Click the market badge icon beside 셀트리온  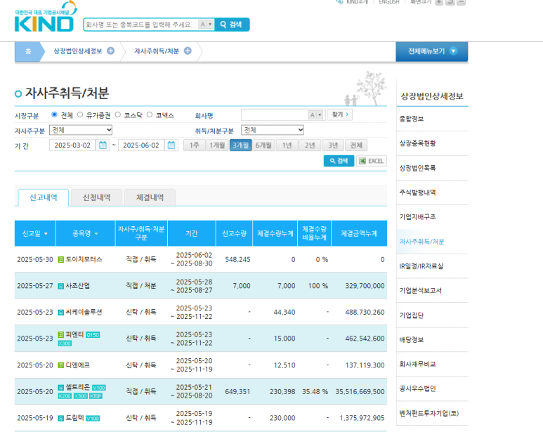pos(60,387)
